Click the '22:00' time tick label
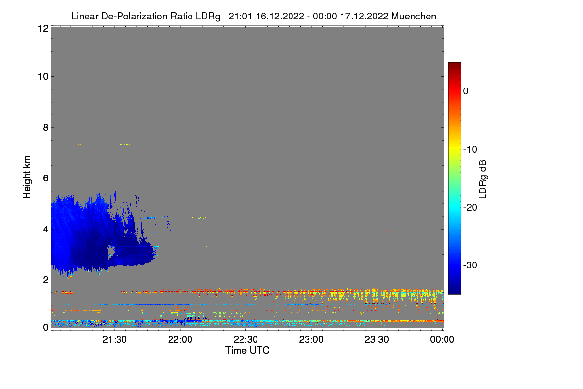The height and width of the screenshot is (389, 583). 180,340
